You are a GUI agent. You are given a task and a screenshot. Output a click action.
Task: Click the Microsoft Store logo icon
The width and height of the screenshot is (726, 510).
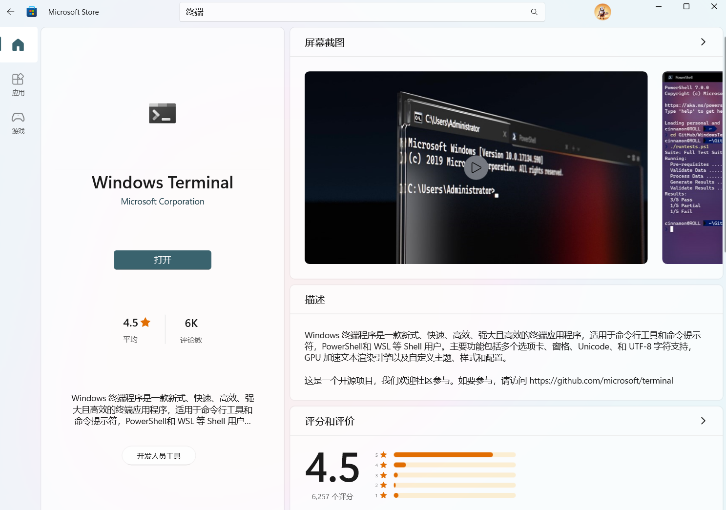(32, 12)
